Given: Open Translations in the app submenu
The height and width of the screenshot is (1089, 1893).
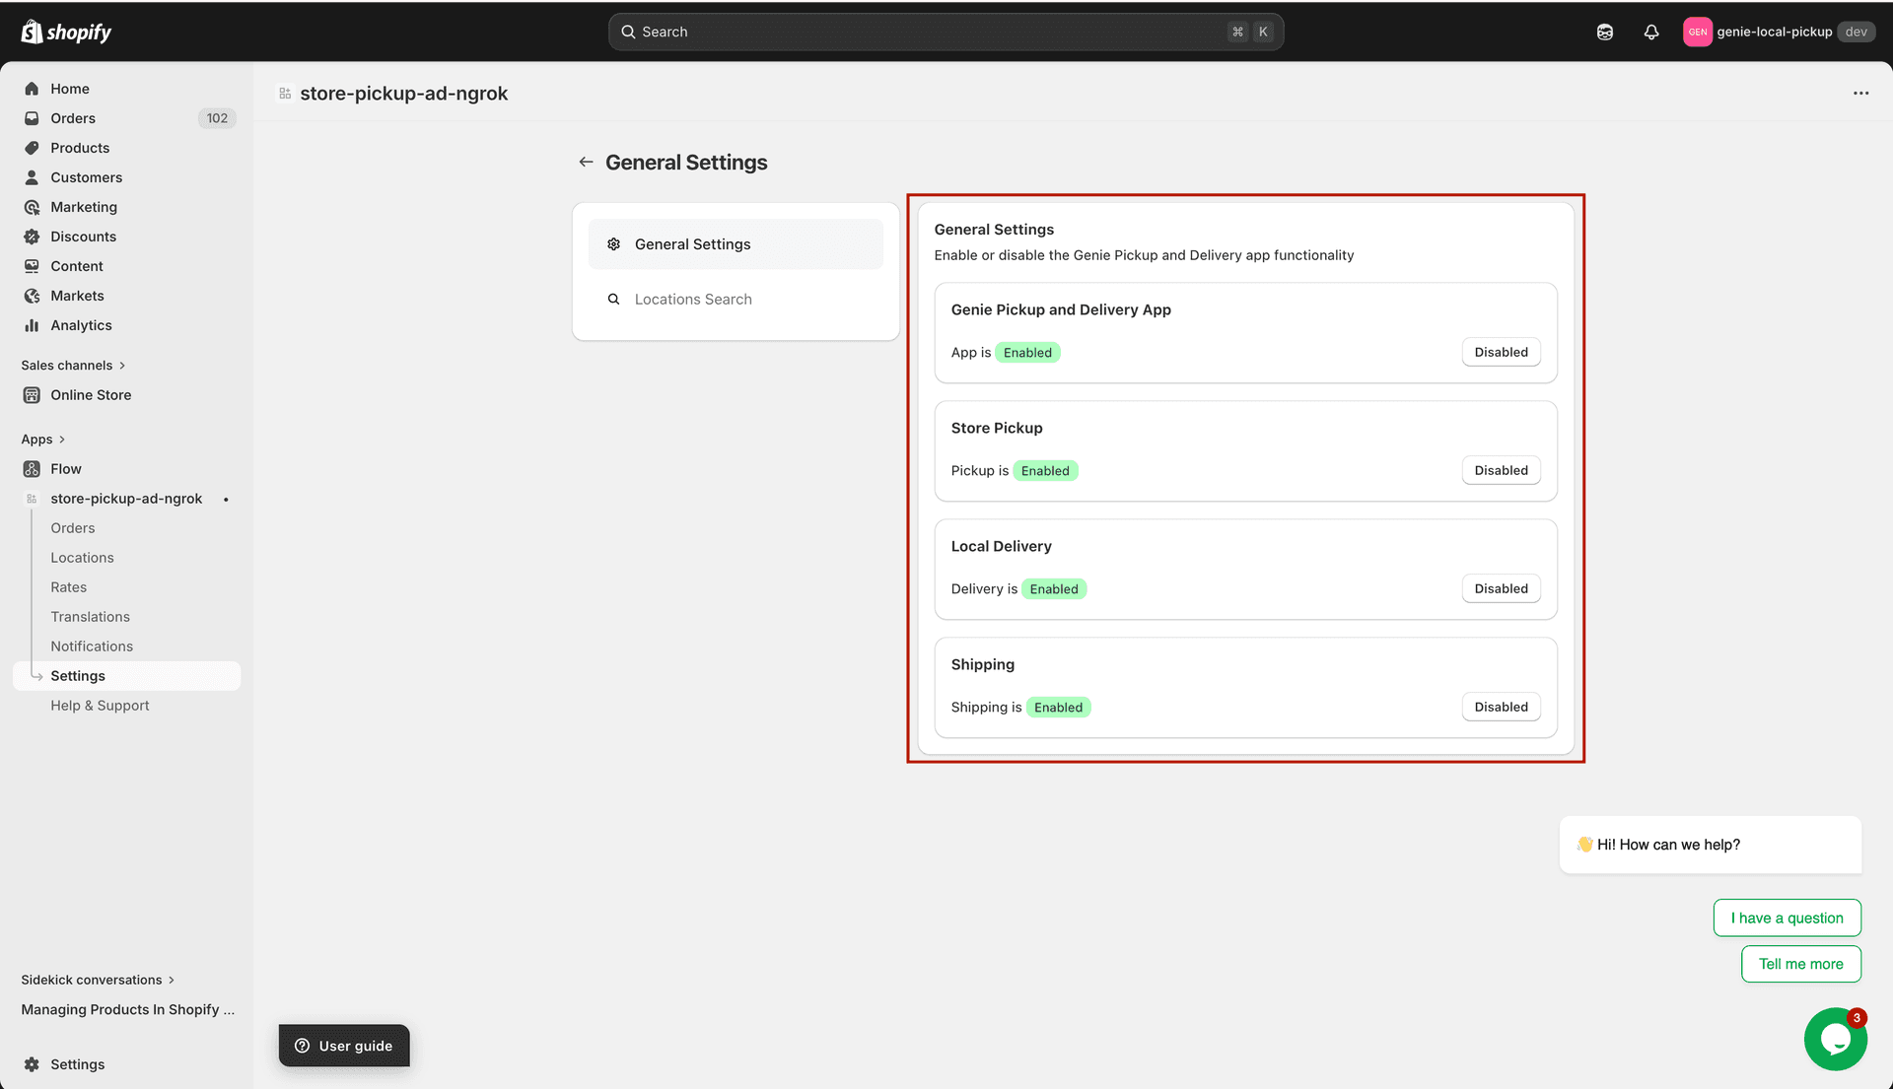Looking at the screenshot, I should click(90, 617).
